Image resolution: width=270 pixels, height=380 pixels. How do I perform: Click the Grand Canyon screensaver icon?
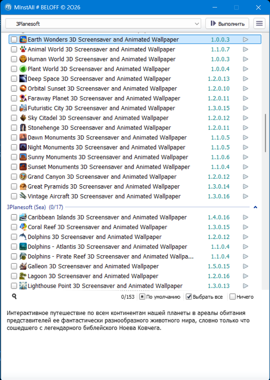[x=23, y=177]
